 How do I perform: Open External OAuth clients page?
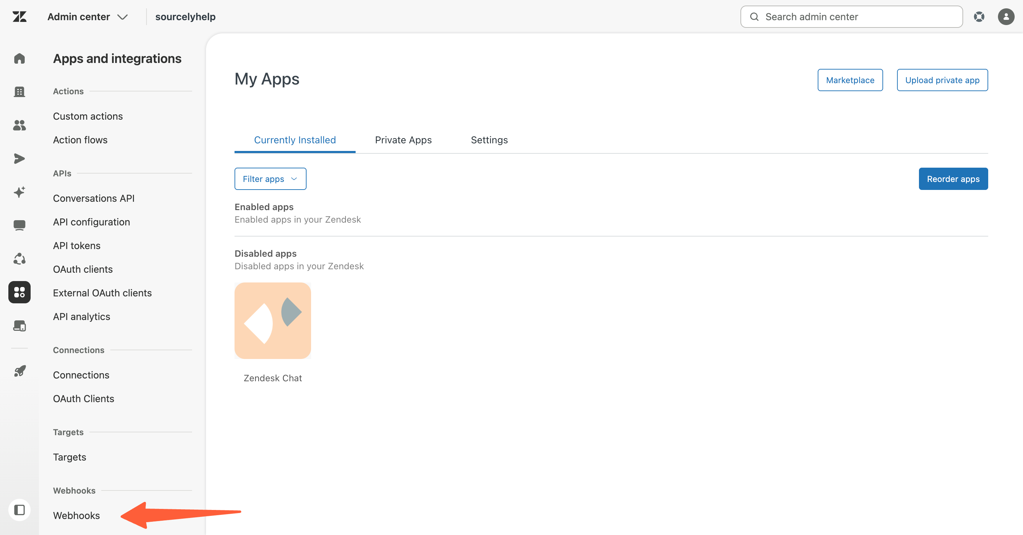tap(102, 293)
